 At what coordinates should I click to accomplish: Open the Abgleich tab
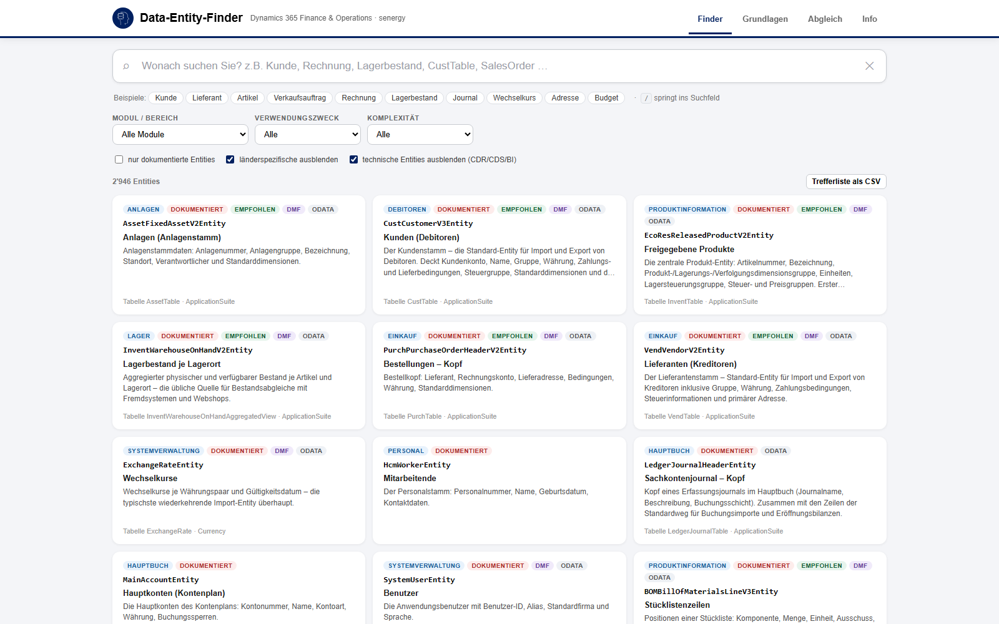point(825,19)
